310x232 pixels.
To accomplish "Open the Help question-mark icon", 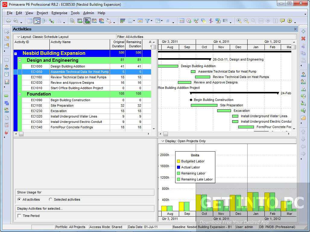I will point(289,21).
